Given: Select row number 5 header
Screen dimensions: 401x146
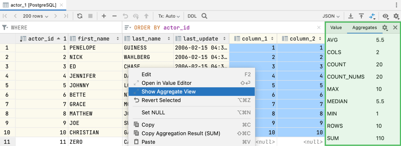Looking at the screenshot, I should (x=7, y=85).
